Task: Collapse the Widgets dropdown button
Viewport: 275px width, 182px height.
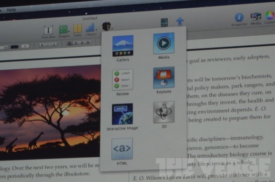Action: point(107,26)
